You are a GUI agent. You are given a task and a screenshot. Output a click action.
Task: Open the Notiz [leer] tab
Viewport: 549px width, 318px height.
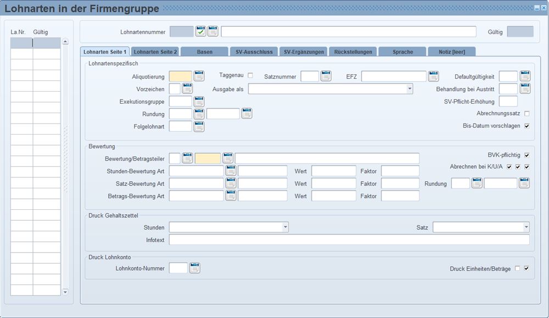(x=452, y=52)
